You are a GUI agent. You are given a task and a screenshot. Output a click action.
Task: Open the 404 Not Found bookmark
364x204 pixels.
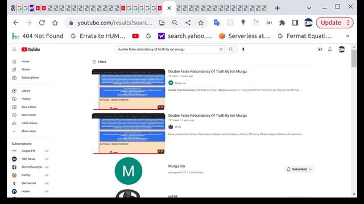point(38,36)
